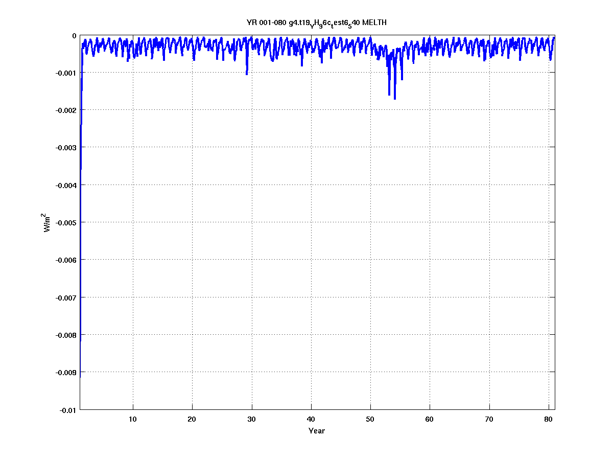
Task: Click y-axis tick label -0.01
Action: [68, 410]
